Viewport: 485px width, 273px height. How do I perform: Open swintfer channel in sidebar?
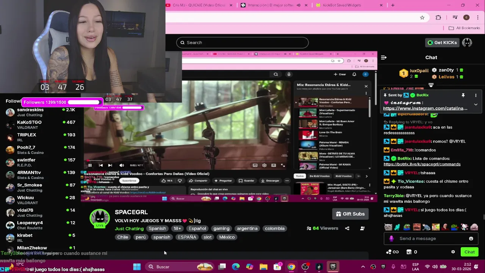tap(41, 162)
